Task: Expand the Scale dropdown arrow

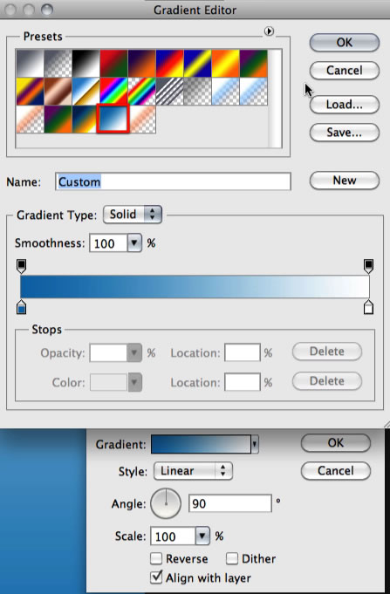Action: [x=202, y=536]
